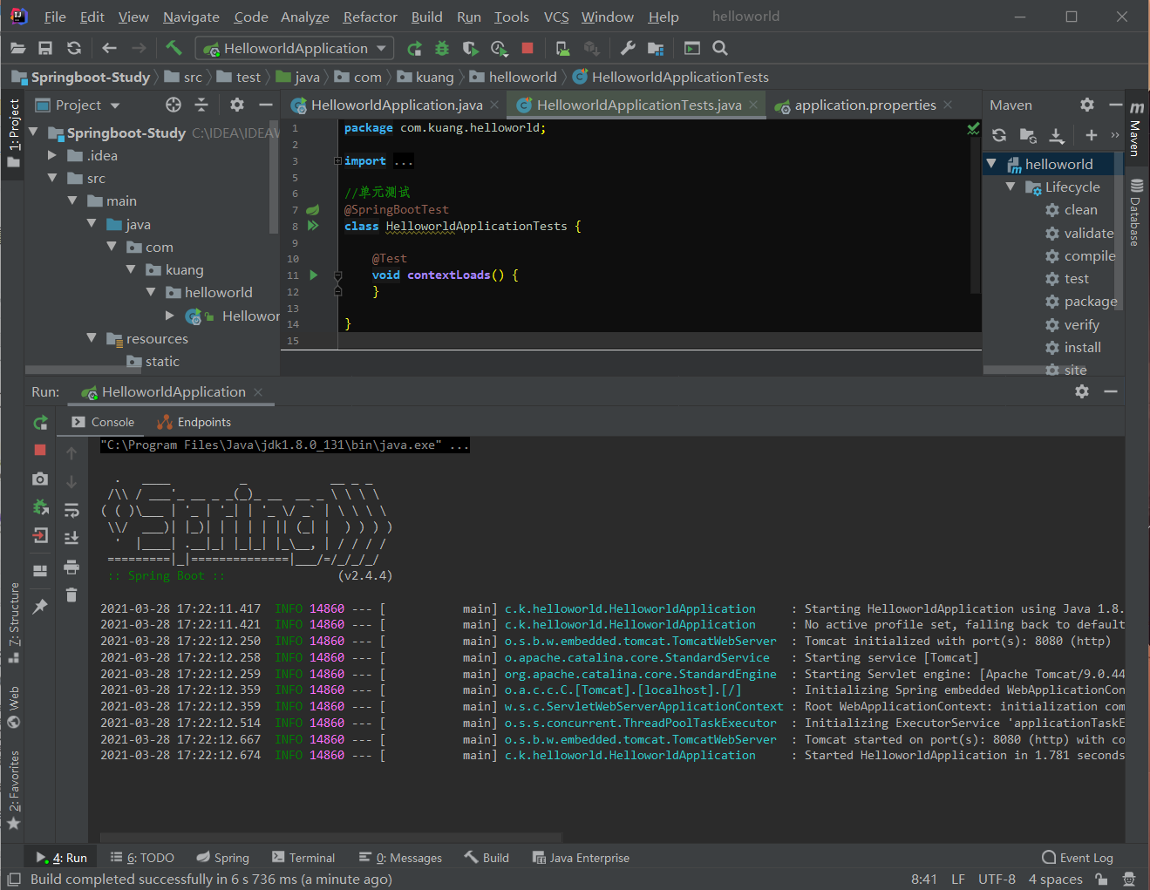Screen dimensions: 1150x890
Task: Click the Locate/scroll-from-source target icon in Project panel
Action: coord(174,105)
